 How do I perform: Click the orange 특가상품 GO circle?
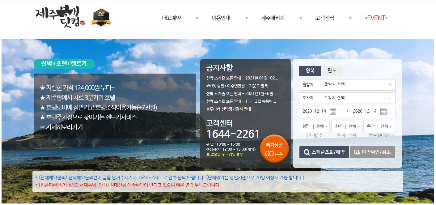coord(274,149)
